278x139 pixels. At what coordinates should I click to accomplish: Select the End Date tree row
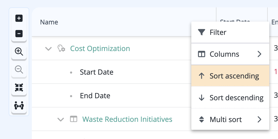95,96
